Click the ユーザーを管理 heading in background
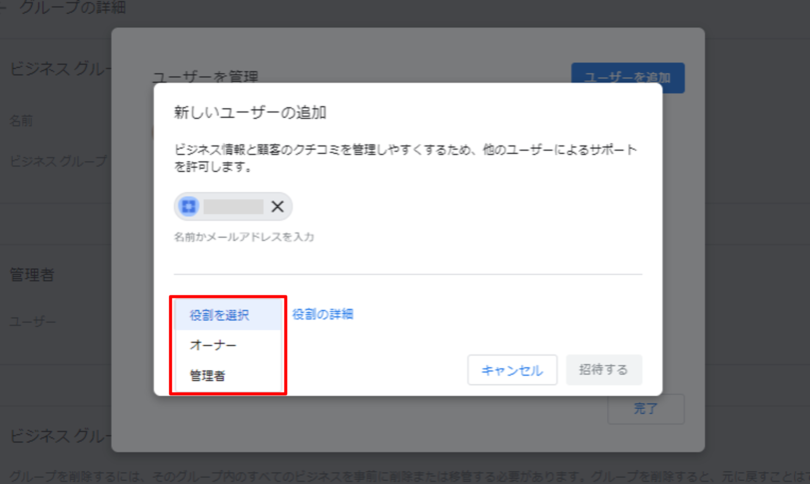The height and width of the screenshot is (484, 810). (205, 77)
